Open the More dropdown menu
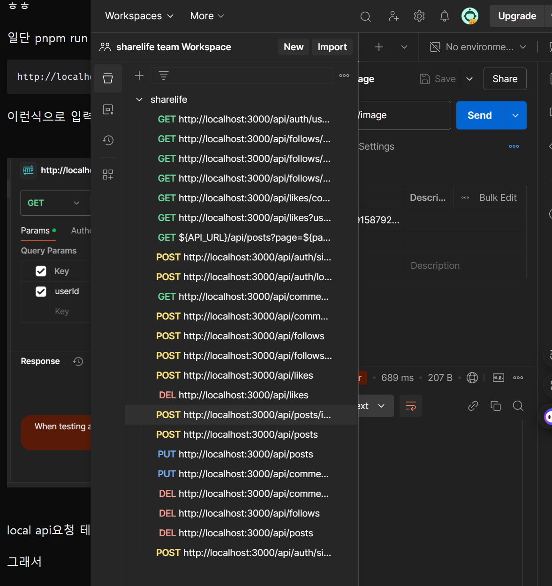The image size is (552, 586). point(207,16)
